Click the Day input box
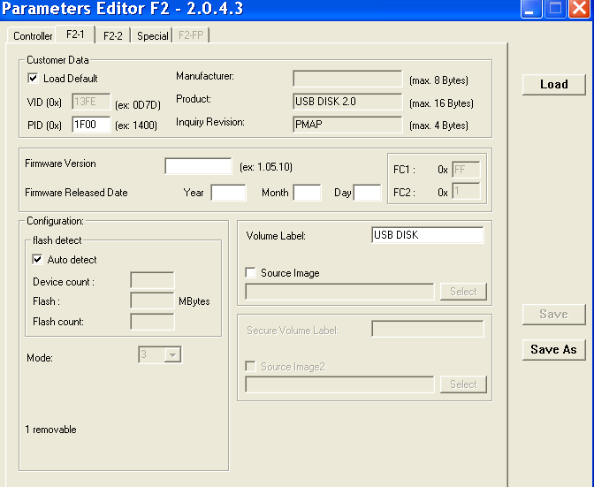 tap(367, 193)
